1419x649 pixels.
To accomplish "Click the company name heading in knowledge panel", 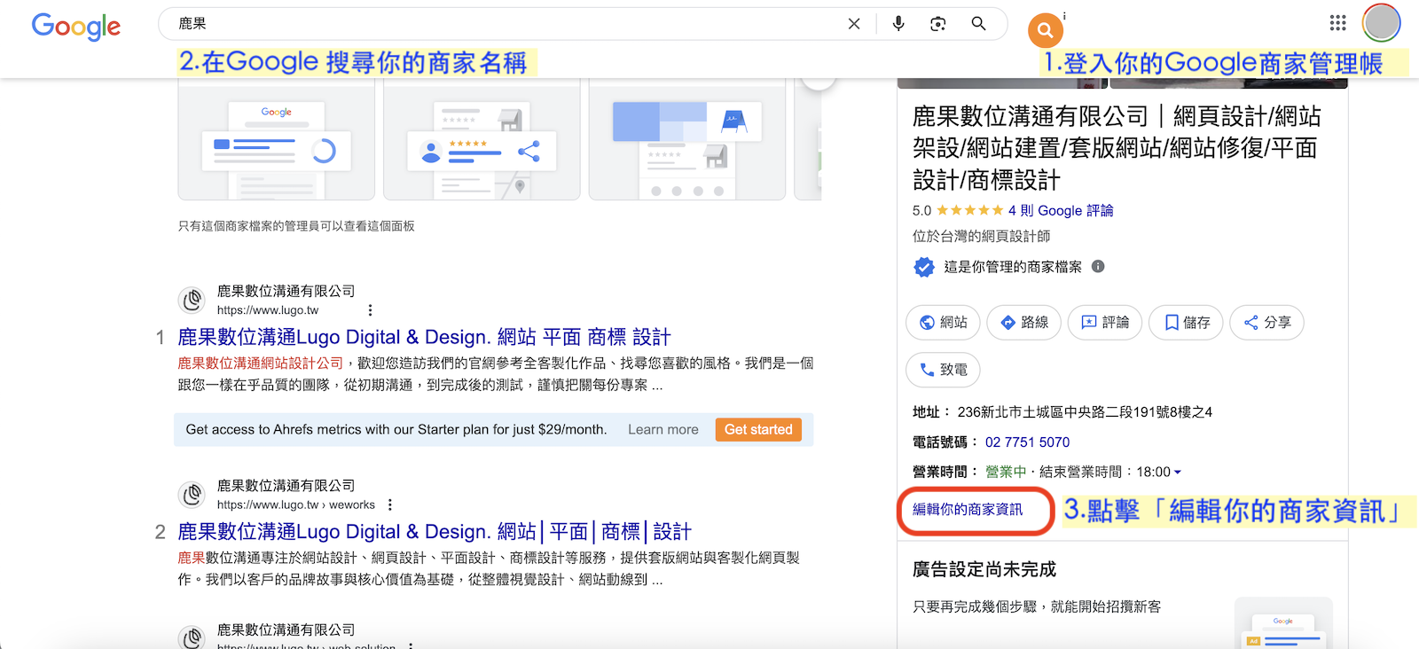I will pyautogui.click(x=1117, y=148).
